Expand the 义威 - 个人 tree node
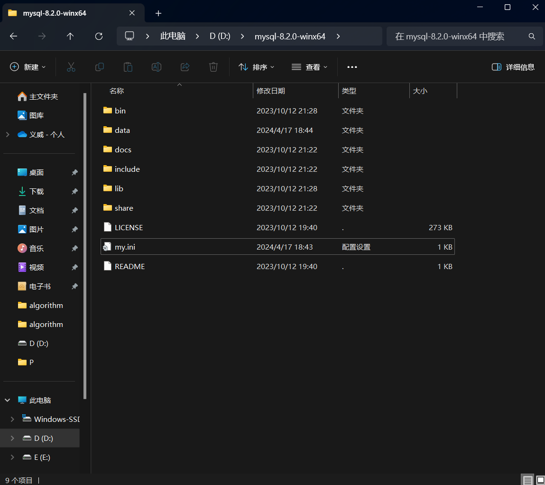Viewport: 545px width, 485px height. pos(8,135)
